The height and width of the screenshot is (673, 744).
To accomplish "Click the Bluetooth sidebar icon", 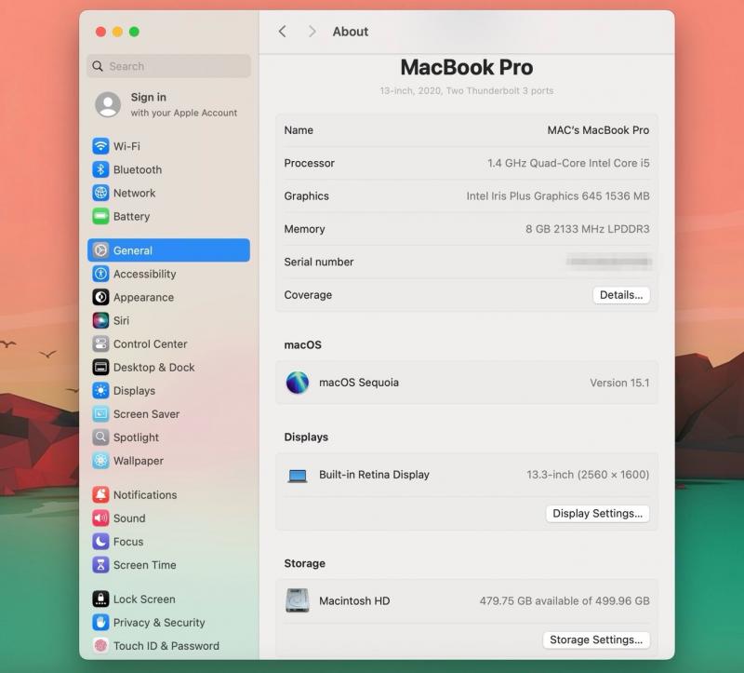I will [100, 169].
